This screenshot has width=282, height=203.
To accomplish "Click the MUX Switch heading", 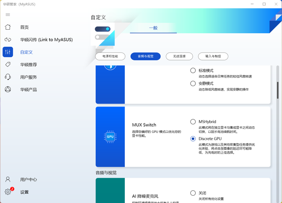I will pos(144,125).
